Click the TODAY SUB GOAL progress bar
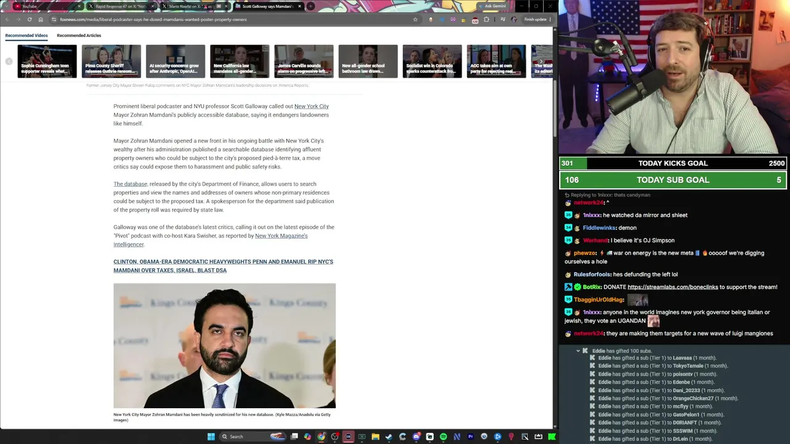 coord(673,180)
